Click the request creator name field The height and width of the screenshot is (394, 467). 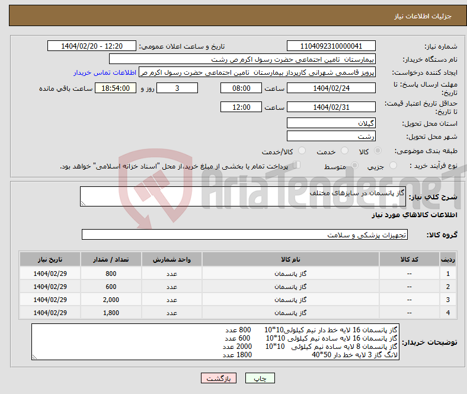point(257,72)
